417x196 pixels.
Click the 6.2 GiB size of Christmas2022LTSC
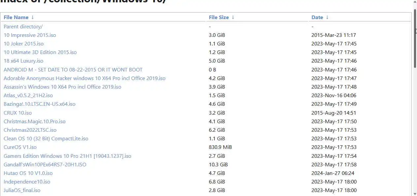(217, 130)
